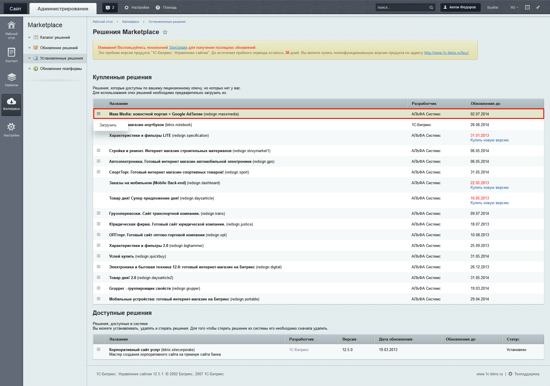Screen dimensions: 550x386
Task: Follow the SiteUpdate link
Action: point(178,48)
